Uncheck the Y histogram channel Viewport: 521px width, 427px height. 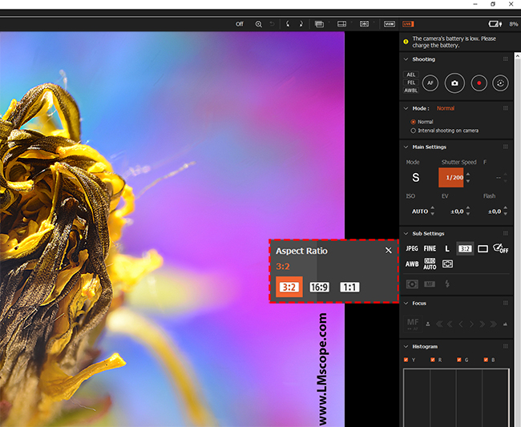coord(407,360)
